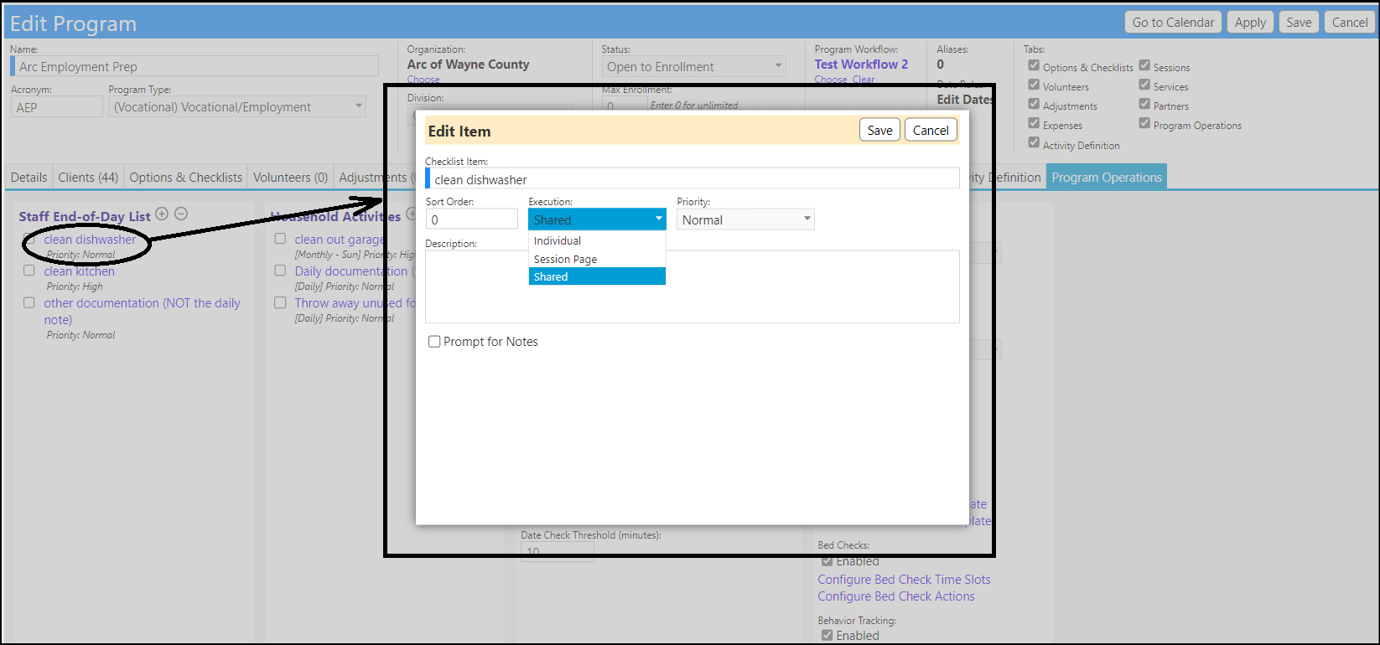Screen dimensions: 1380x645
Task: Open the Details tab
Action: [x=29, y=177]
